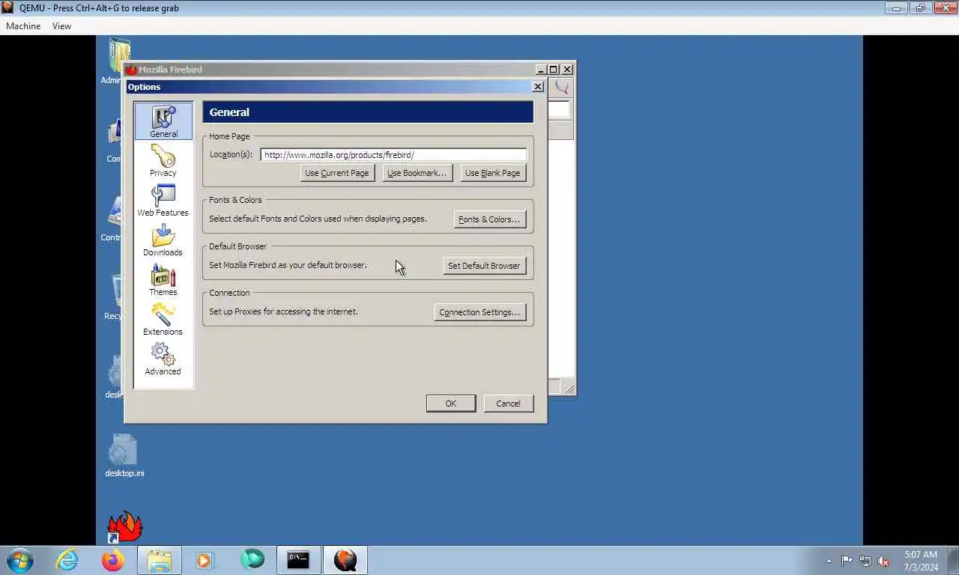Select the Themes options category
This screenshot has width=959, height=575.
(163, 280)
